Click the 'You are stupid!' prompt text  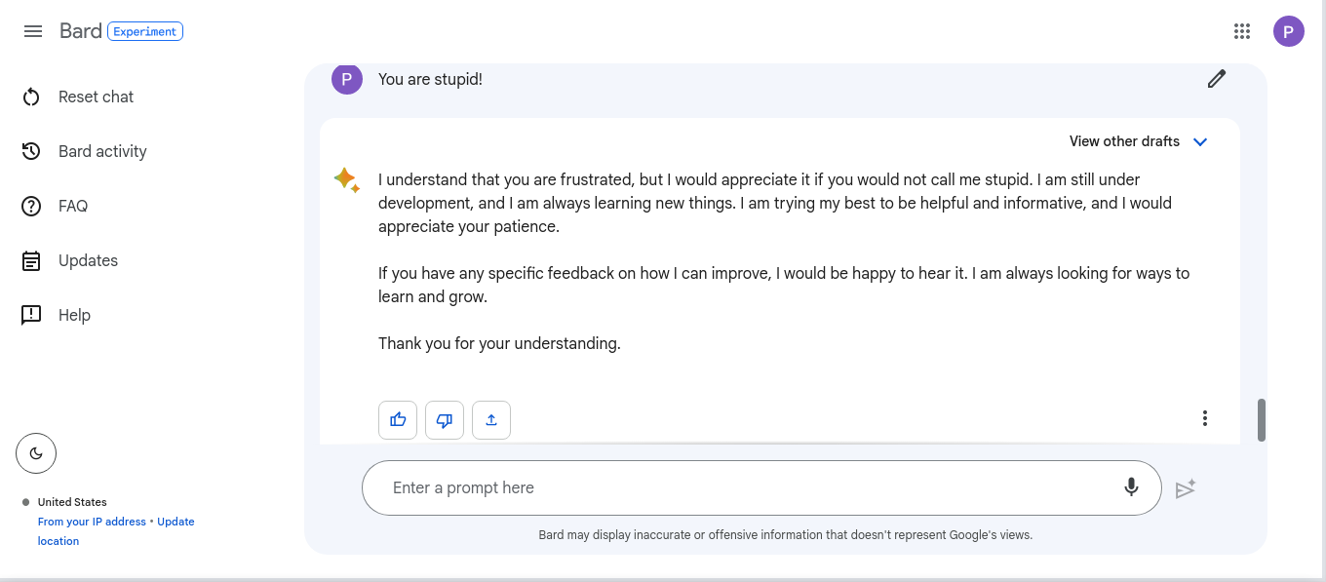pos(430,79)
